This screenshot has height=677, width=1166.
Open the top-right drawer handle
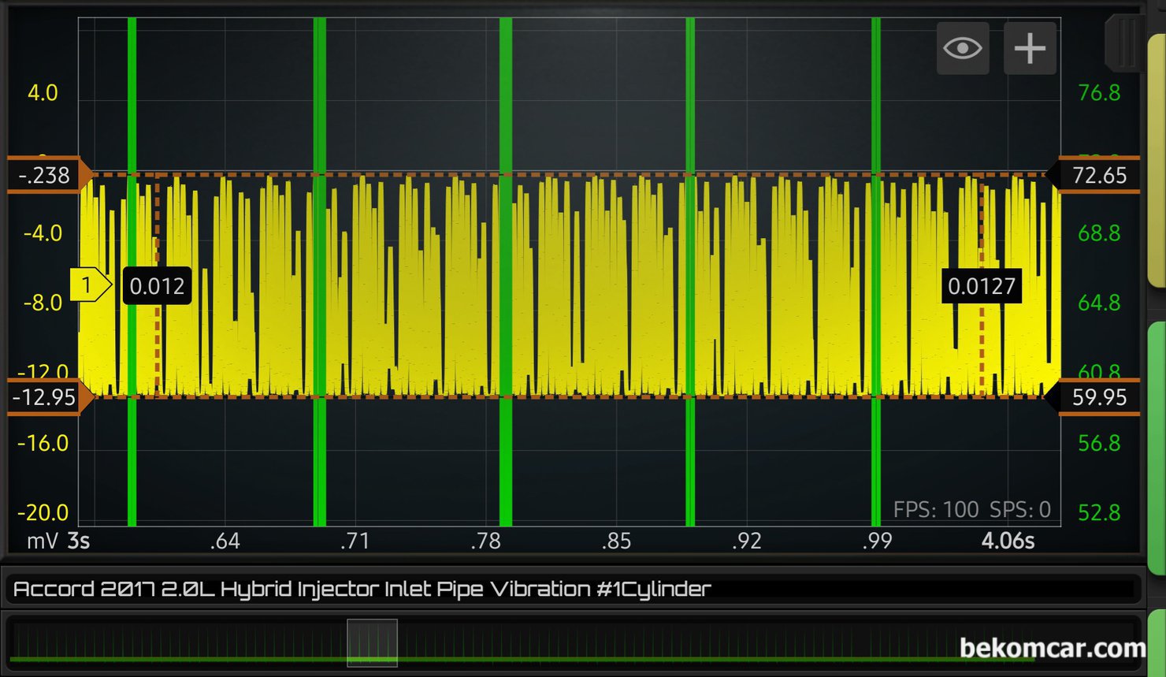1125,43
